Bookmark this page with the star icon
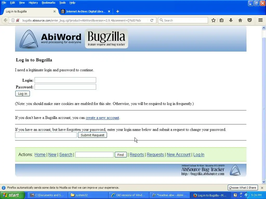Image resolution: width=266 pixels, height=199 pixels. pyautogui.click(x=214, y=20)
